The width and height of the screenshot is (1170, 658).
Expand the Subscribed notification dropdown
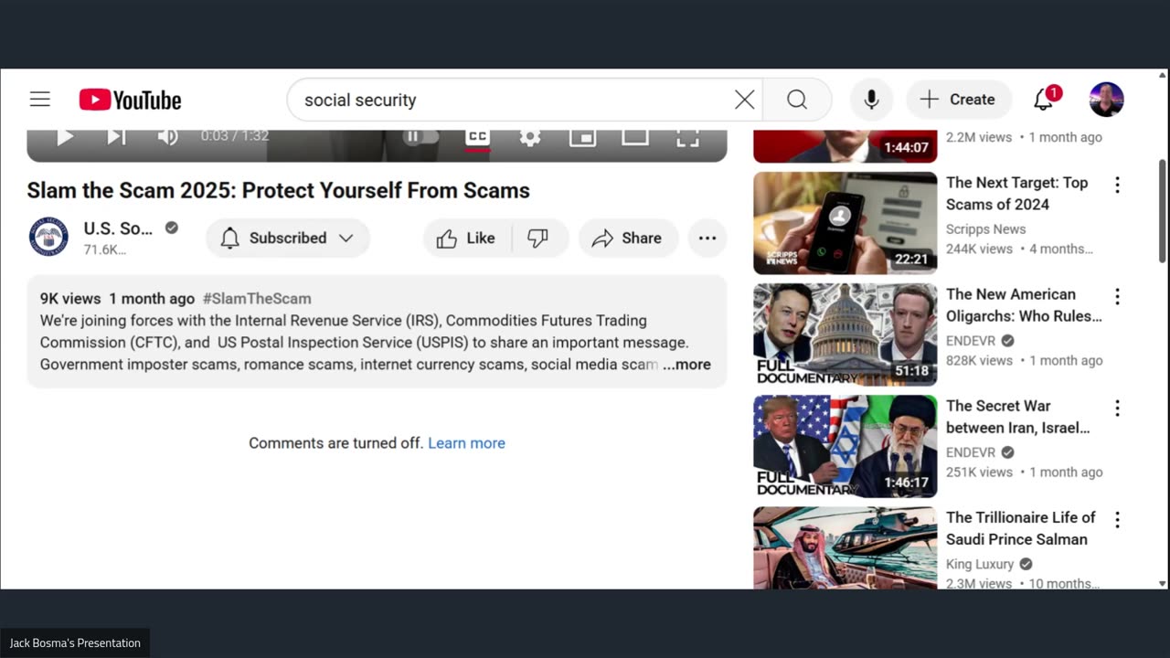(x=287, y=238)
